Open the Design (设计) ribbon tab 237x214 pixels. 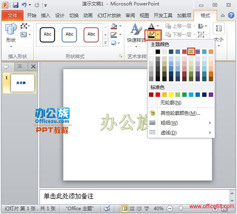coord(60,15)
